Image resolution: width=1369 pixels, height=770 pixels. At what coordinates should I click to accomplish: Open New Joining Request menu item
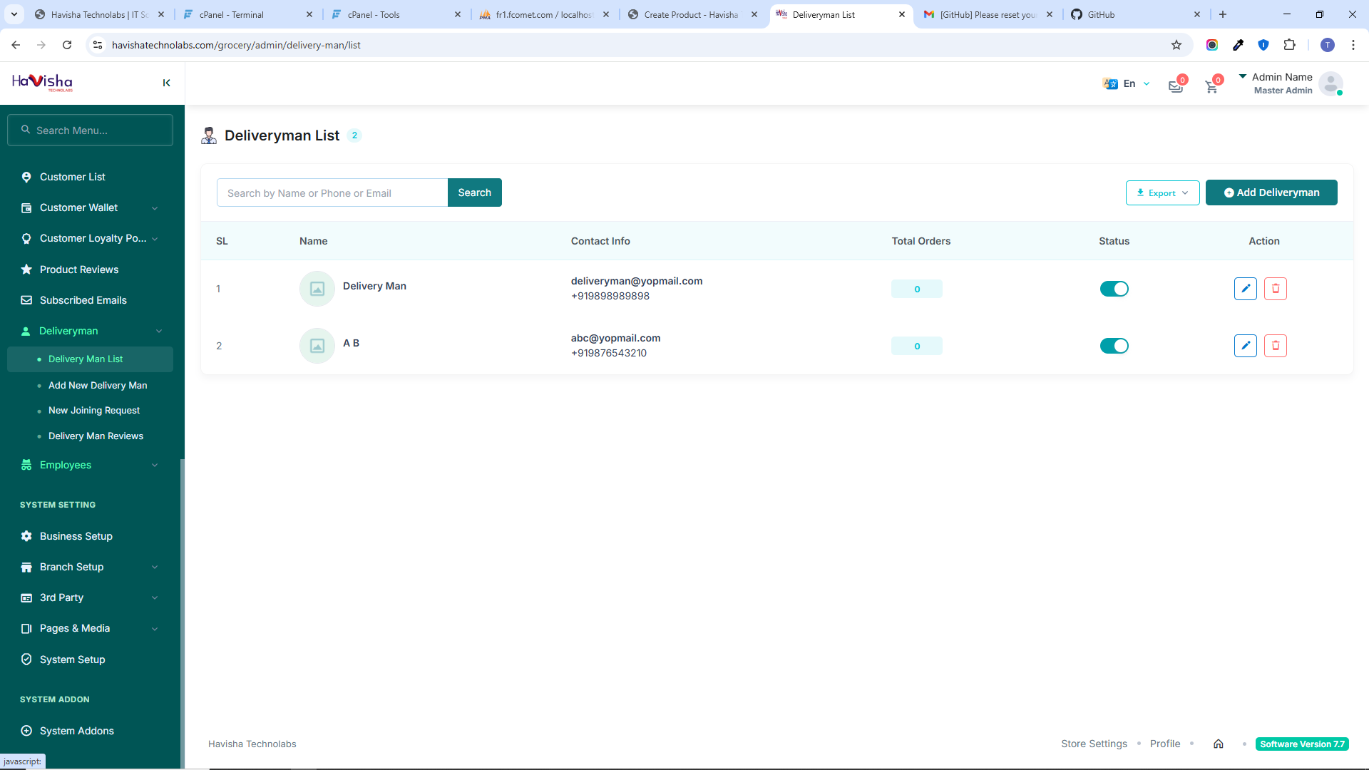93,411
